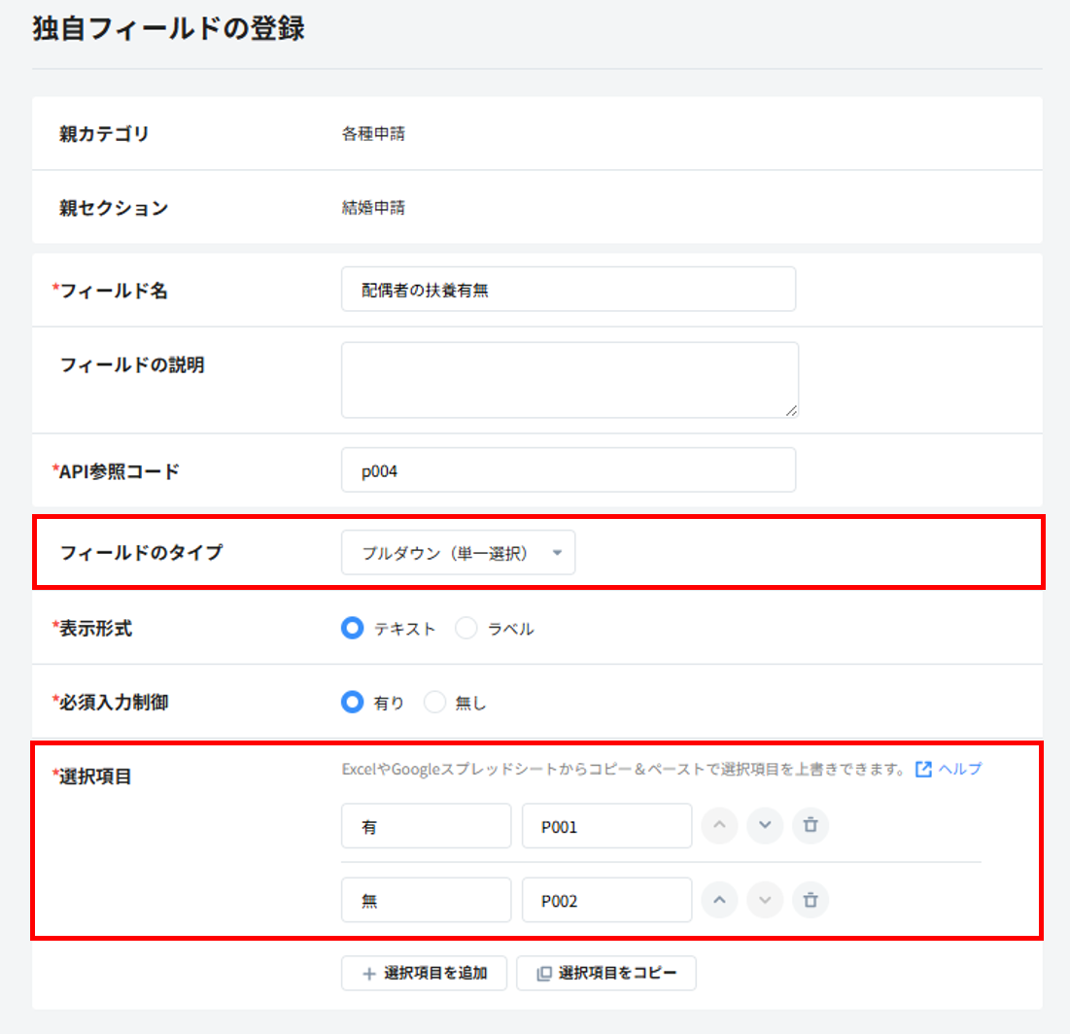Click 選択項目を追加 button
This screenshot has height=1034, width=1070.
(424, 973)
